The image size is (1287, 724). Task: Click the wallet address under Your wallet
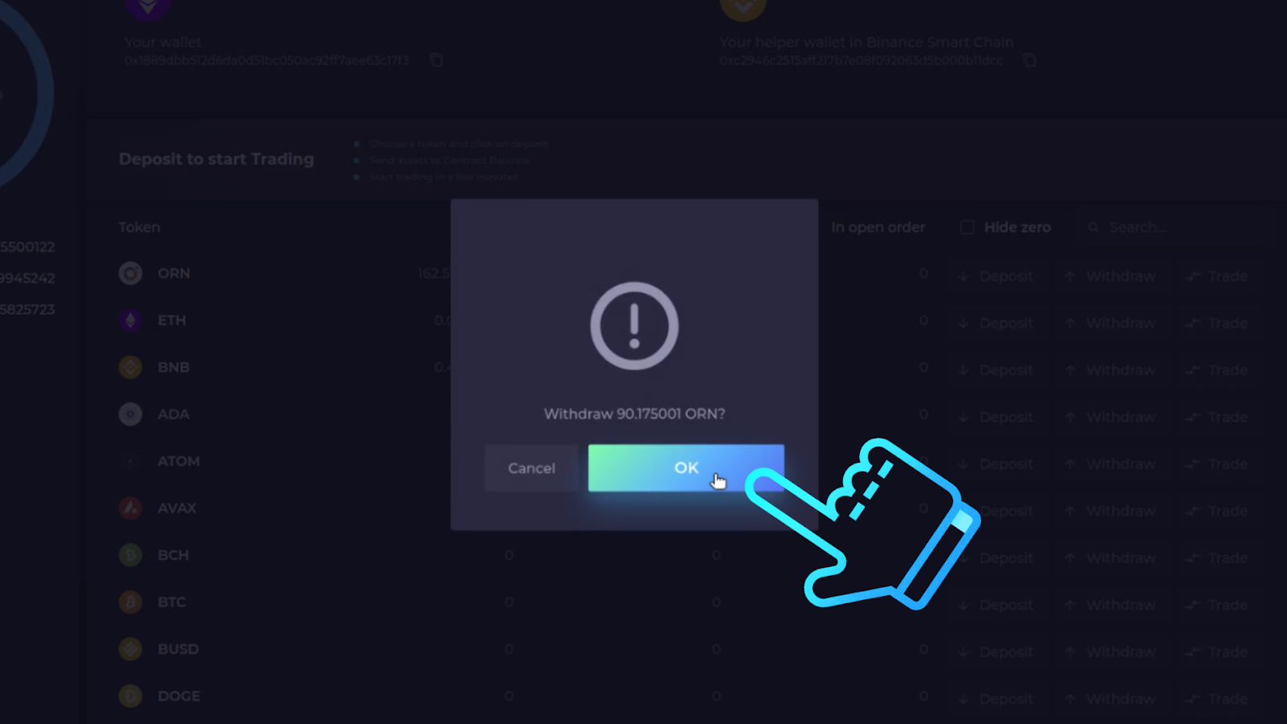tap(267, 60)
